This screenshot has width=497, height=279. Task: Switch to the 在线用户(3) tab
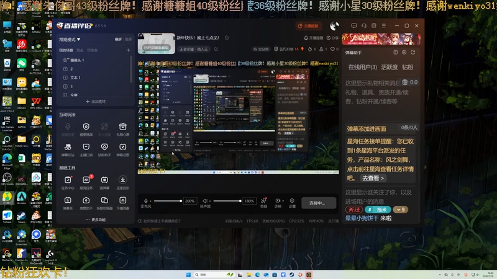[x=363, y=67]
